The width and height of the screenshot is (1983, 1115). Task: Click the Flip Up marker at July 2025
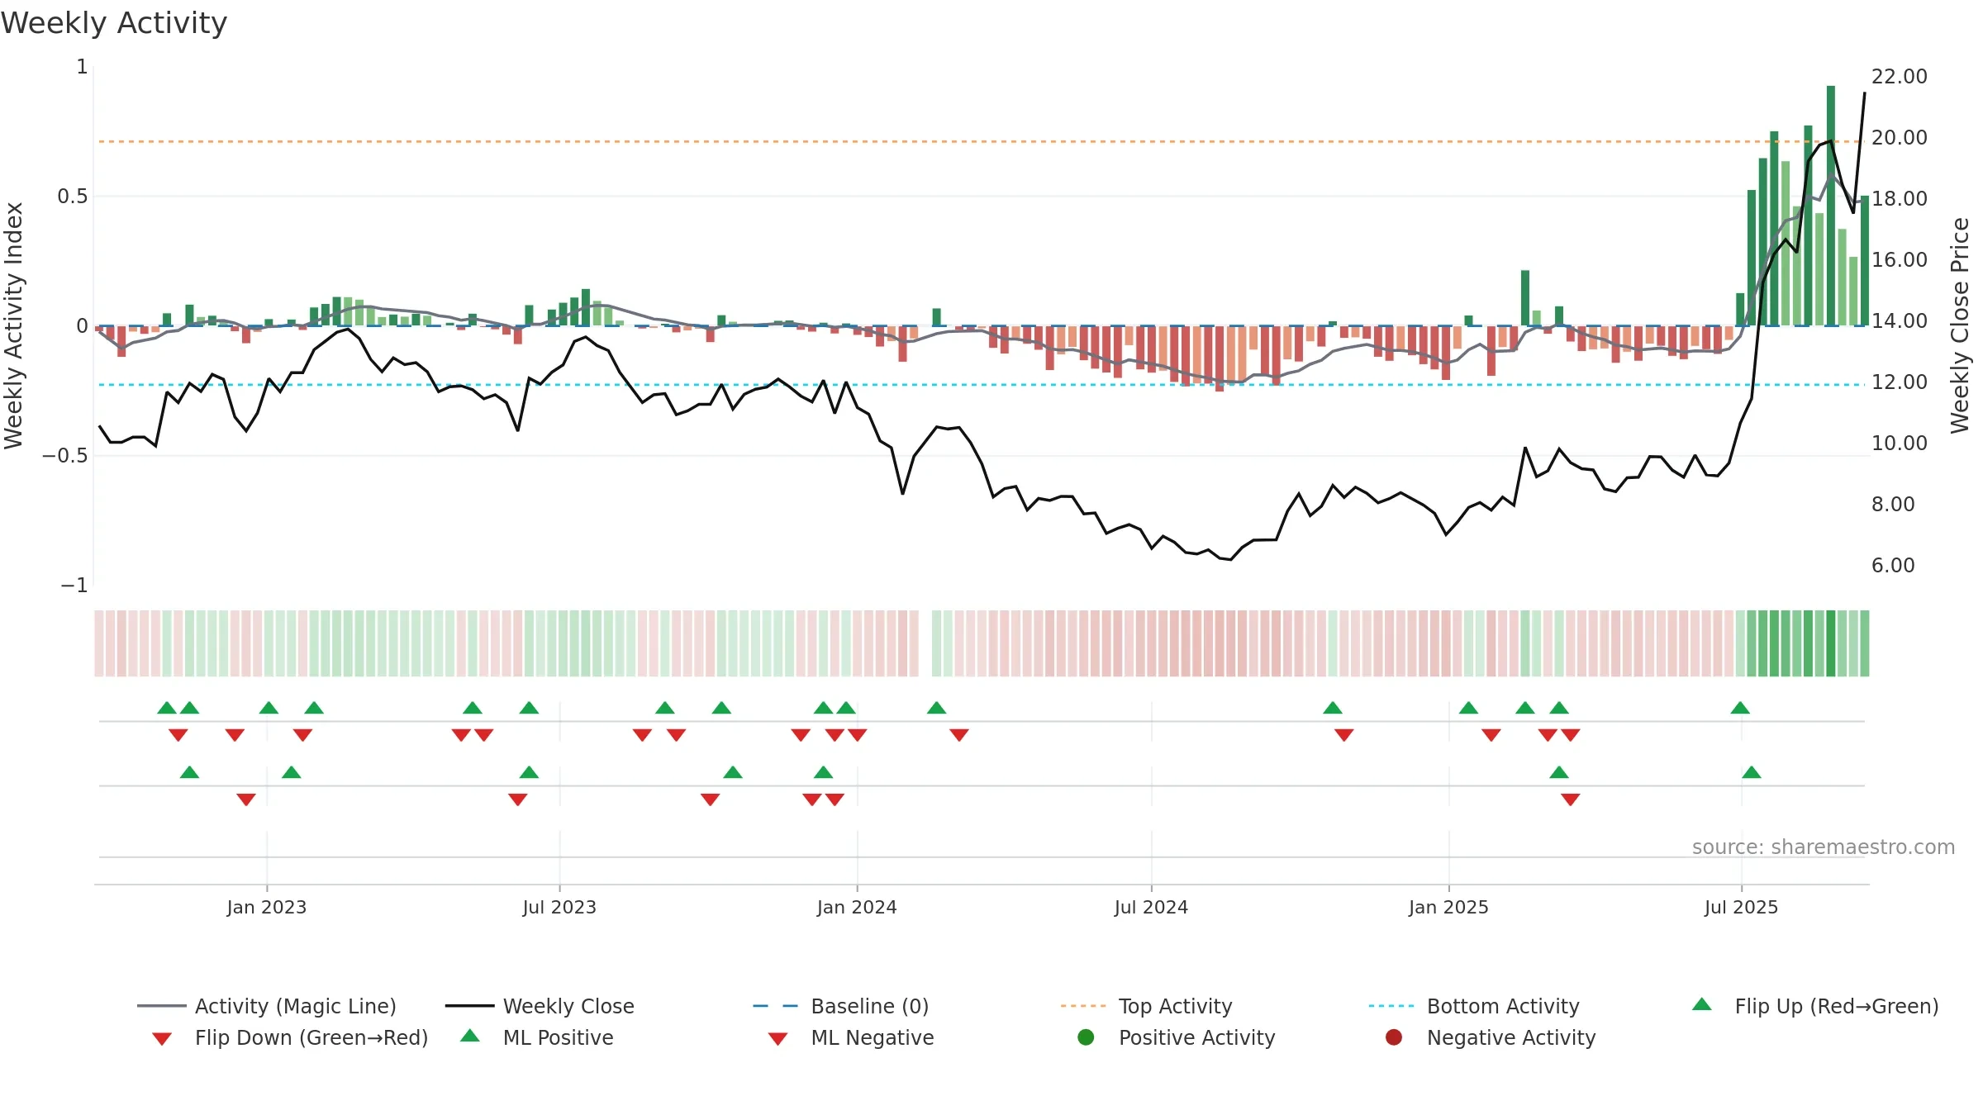[x=1740, y=708]
